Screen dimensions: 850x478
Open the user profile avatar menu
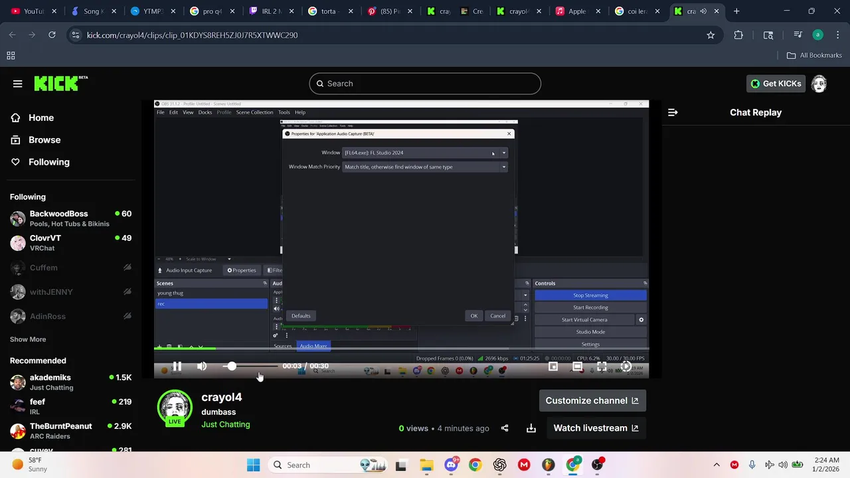[819, 84]
